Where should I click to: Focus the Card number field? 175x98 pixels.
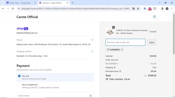click(55, 95)
